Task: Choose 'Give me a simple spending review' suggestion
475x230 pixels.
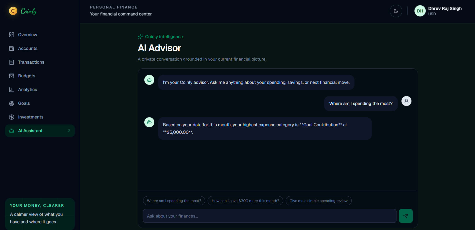Action: click(318, 201)
